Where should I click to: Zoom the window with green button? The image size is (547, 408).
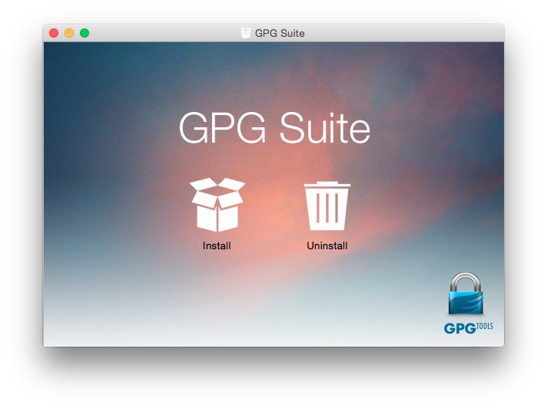click(85, 33)
